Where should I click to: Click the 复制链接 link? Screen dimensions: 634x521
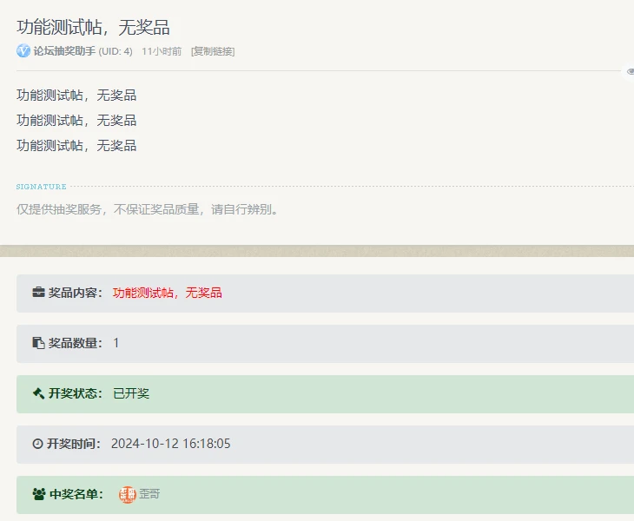pos(213,51)
